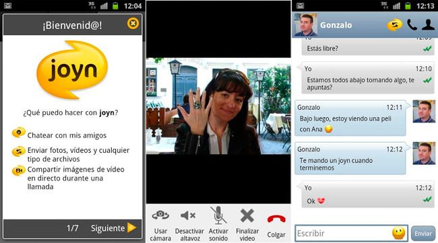This screenshot has height=243, width=438.
Task: Open contact details via the person icon
Action: (x=428, y=25)
